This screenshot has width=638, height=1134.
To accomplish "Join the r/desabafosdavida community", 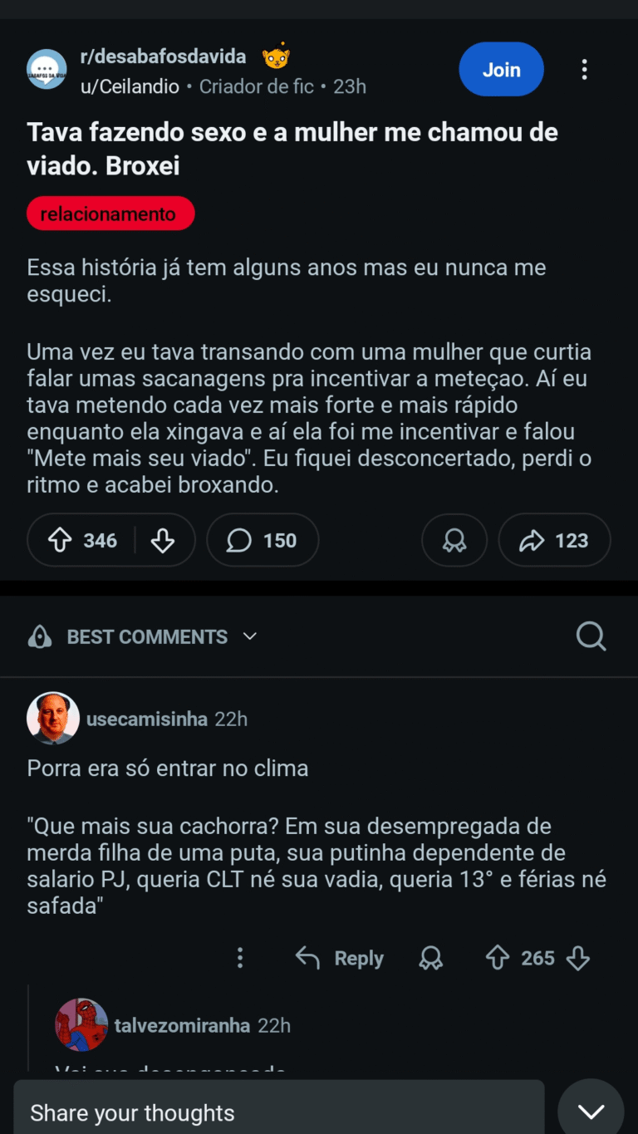I will point(501,70).
